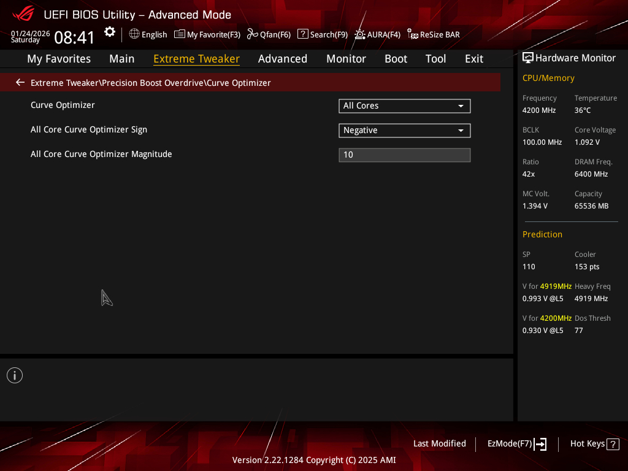Click the ROG logo icon

[x=23, y=14]
